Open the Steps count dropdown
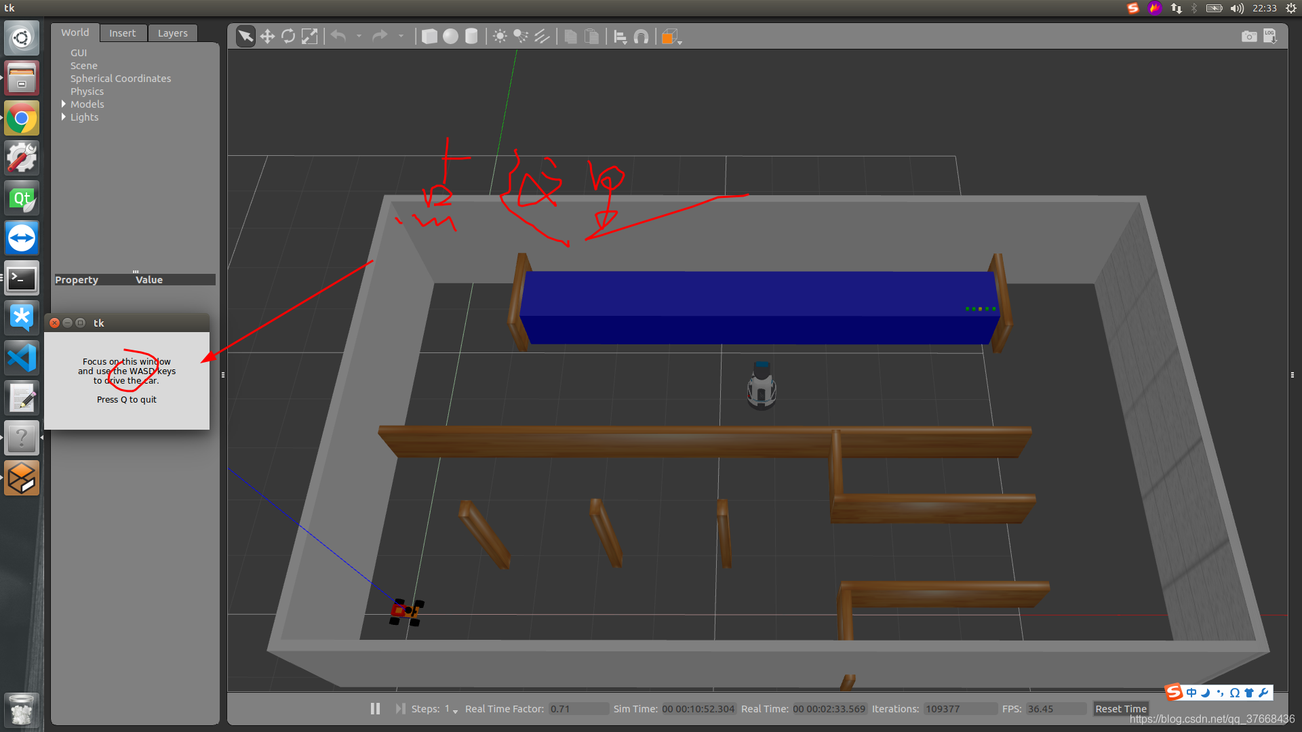1302x732 pixels. (x=455, y=710)
